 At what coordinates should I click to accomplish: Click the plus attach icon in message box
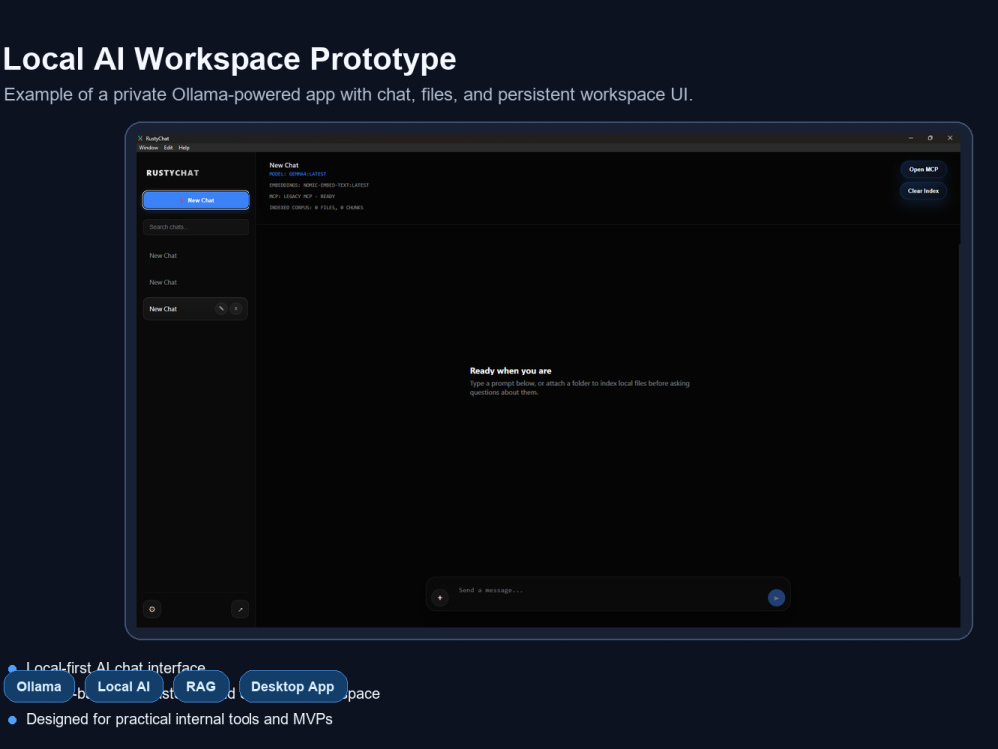tap(440, 598)
